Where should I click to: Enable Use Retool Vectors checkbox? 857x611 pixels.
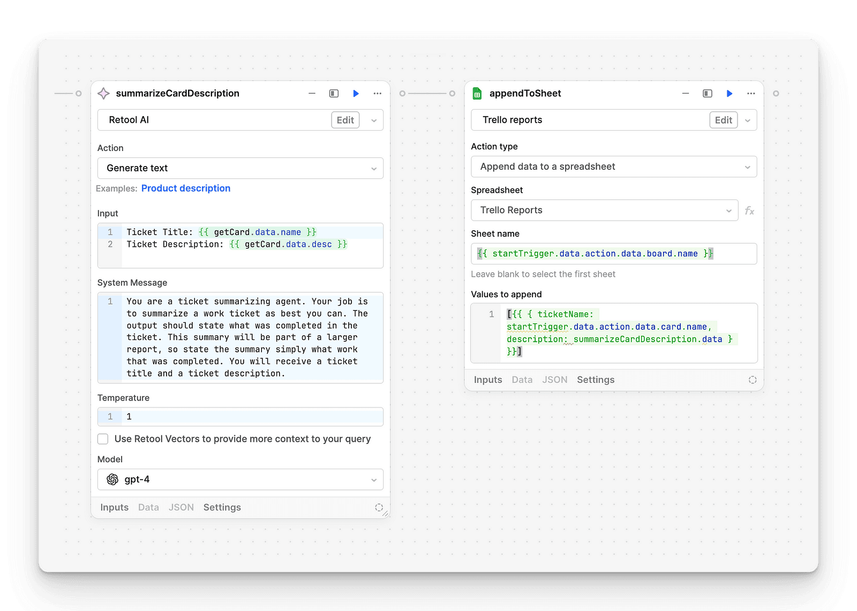click(103, 439)
